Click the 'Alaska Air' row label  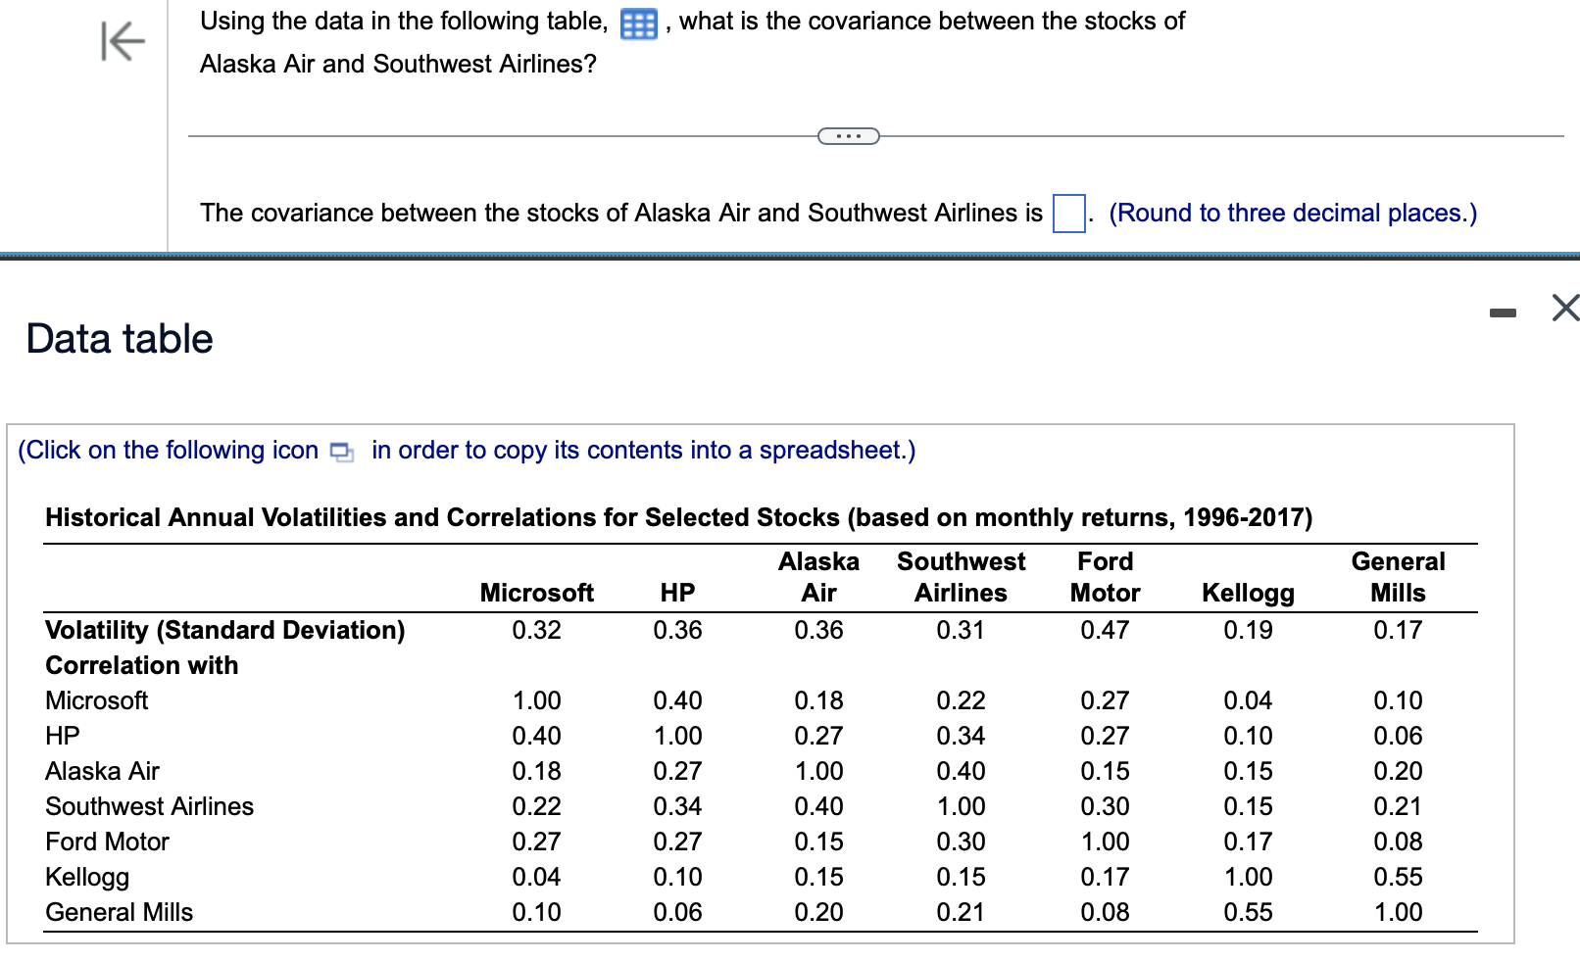(x=102, y=771)
